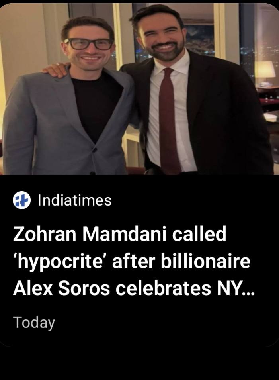Click the 'Today' timestamp
Viewport: 279px width, 380px height.
click(34, 322)
